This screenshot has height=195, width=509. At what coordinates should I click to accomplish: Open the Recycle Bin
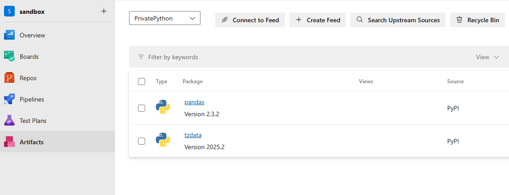477,20
